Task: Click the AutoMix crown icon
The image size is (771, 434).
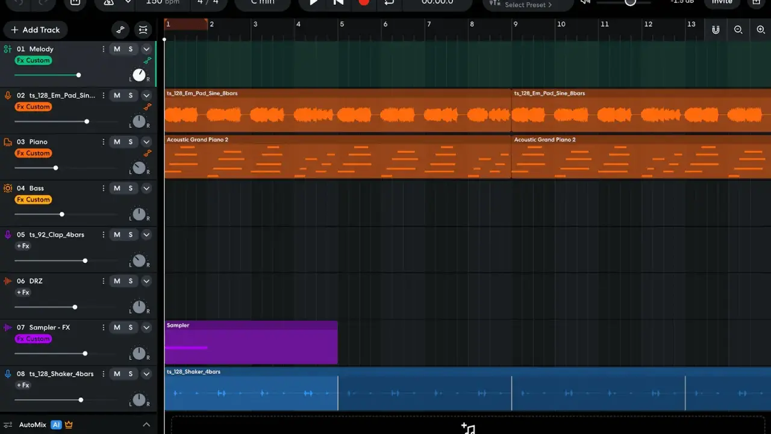Action: (x=69, y=424)
